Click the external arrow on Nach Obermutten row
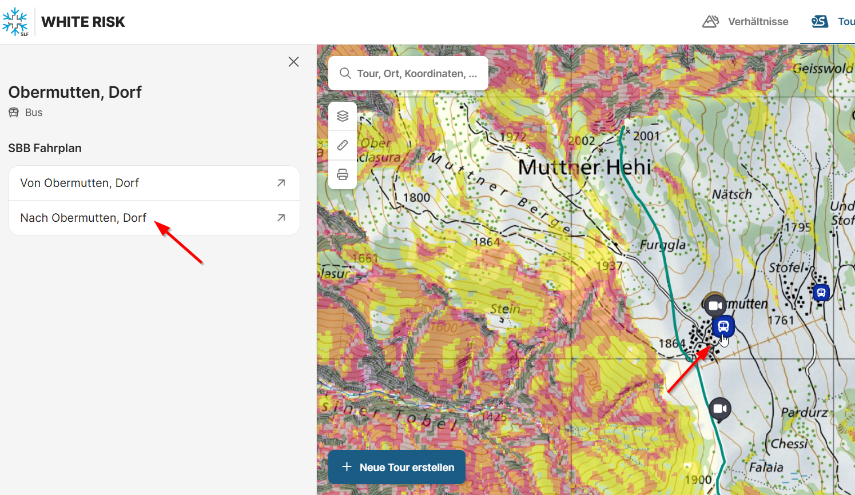 pyautogui.click(x=281, y=218)
